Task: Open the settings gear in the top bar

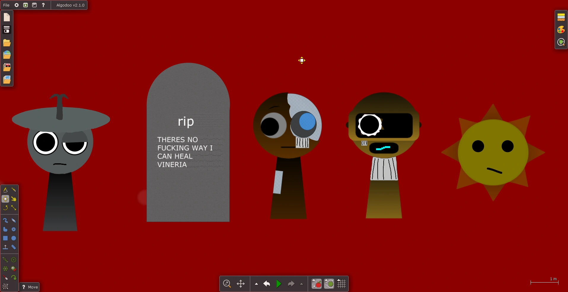Action: [17, 5]
